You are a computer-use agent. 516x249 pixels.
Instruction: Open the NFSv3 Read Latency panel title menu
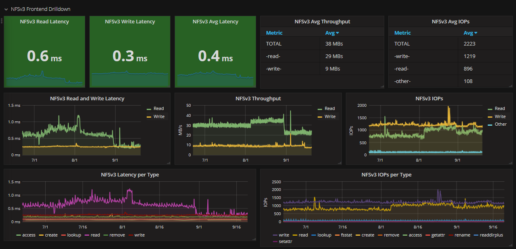[44, 22]
